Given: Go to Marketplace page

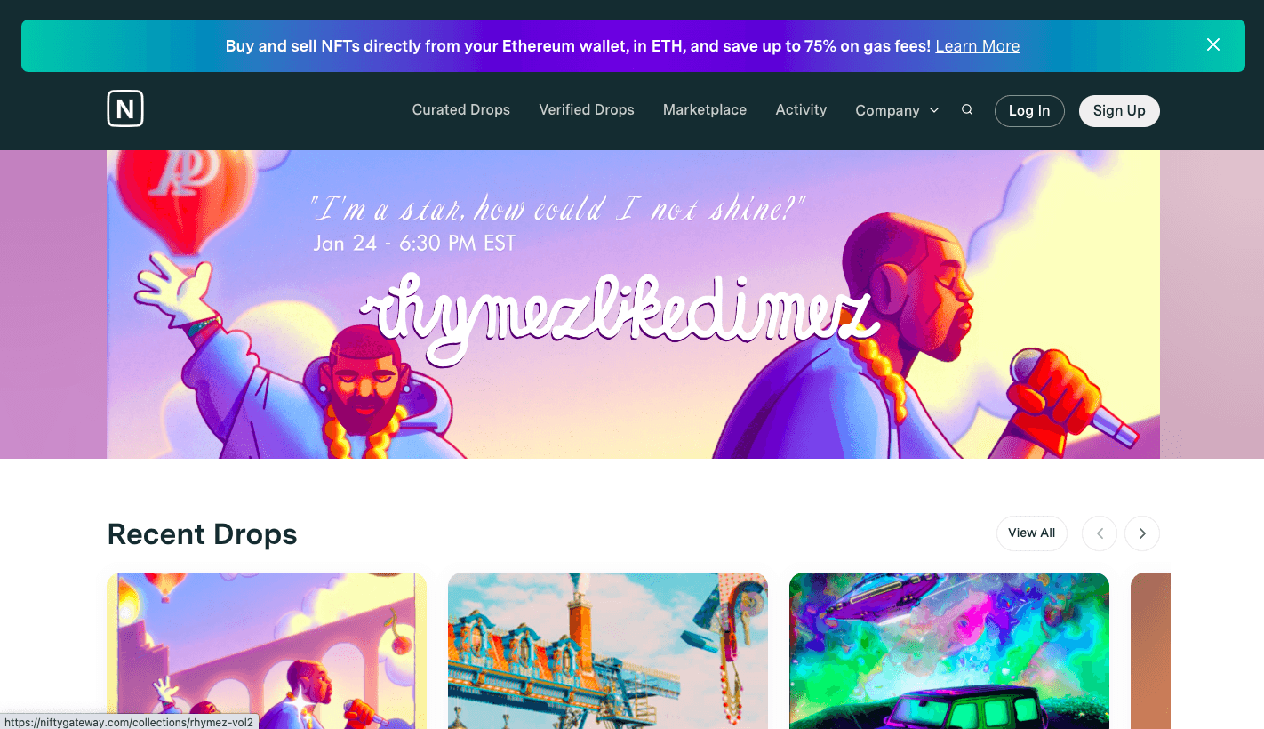Looking at the screenshot, I should (705, 110).
